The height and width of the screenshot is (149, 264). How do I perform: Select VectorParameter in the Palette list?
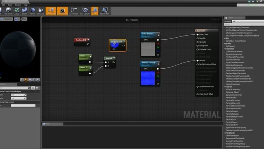(x=233, y=84)
